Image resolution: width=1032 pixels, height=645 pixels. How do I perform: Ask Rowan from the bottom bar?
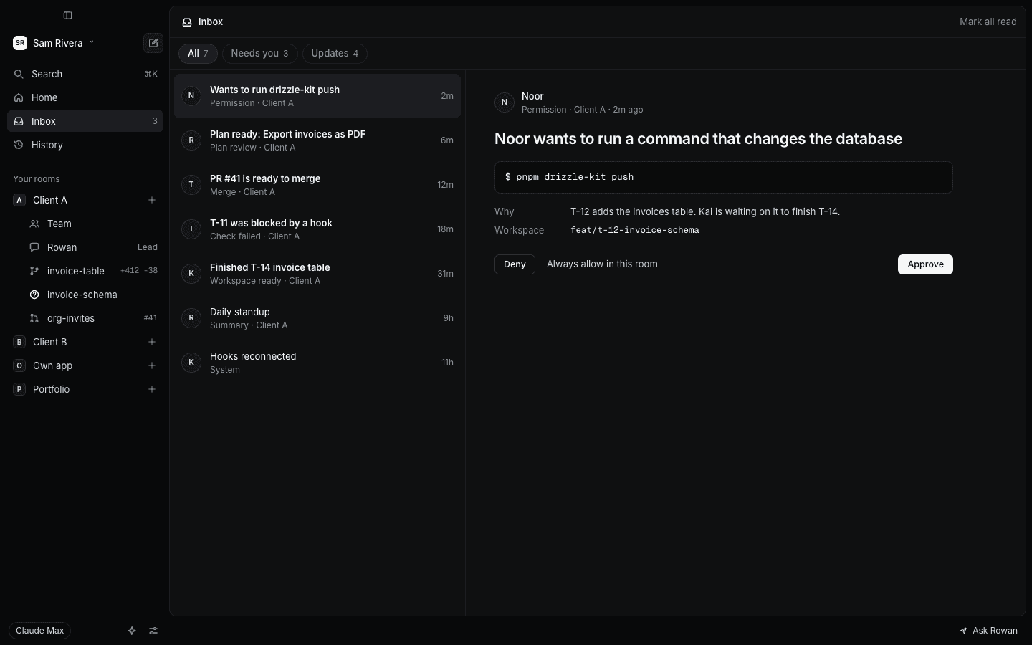tap(988, 631)
